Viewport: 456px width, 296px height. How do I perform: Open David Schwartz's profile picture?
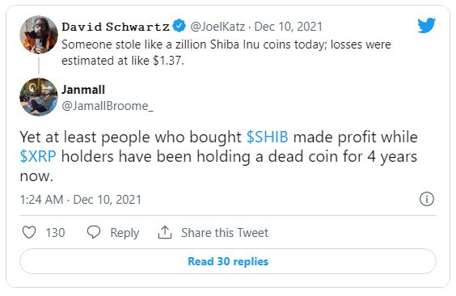pyautogui.click(x=39, y=35)
